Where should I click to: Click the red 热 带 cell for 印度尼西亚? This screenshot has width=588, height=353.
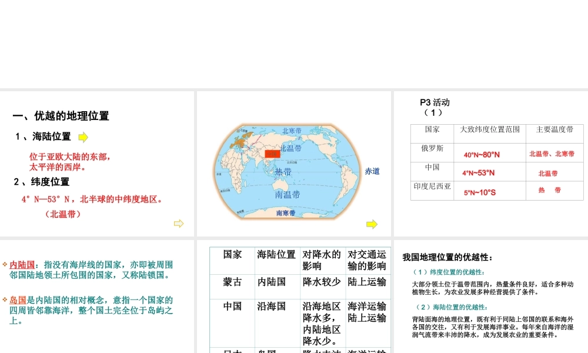click(x=549, y=190)
